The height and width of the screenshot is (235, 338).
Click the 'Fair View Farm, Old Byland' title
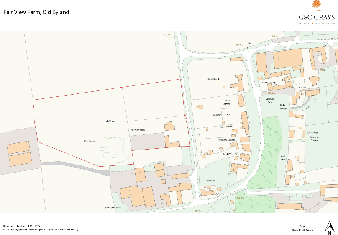[36, 12]
